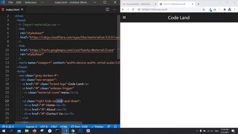Change indentation via Spaces: 2
This screenshot has height=134, width=238.
[x=31, y=127]
